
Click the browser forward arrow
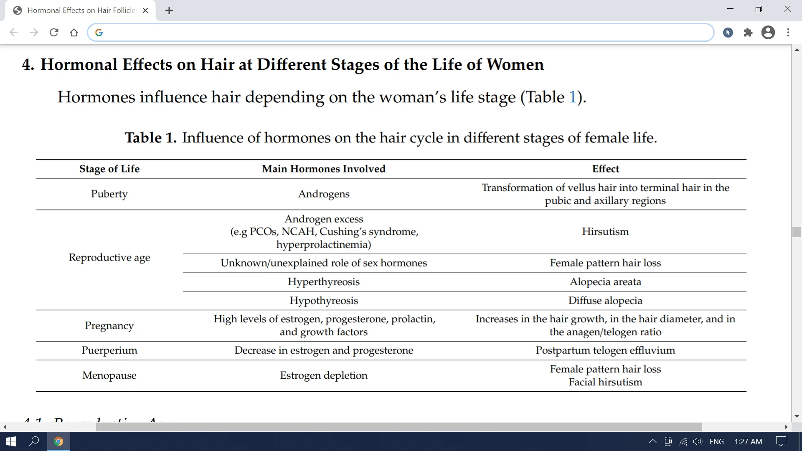(34, 33)
